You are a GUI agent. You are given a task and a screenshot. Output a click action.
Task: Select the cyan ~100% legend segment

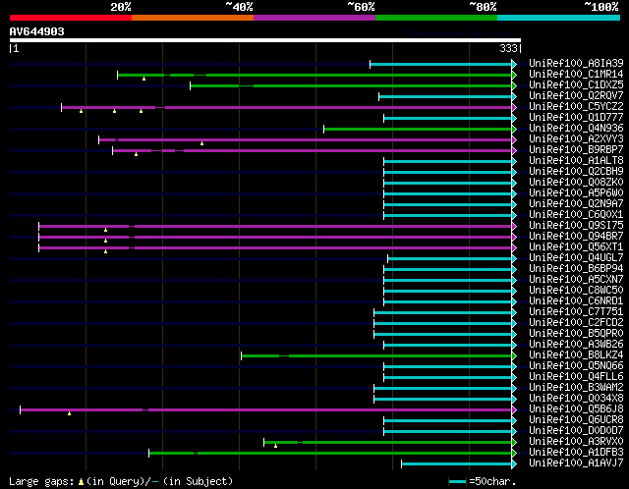click(557, 17)
